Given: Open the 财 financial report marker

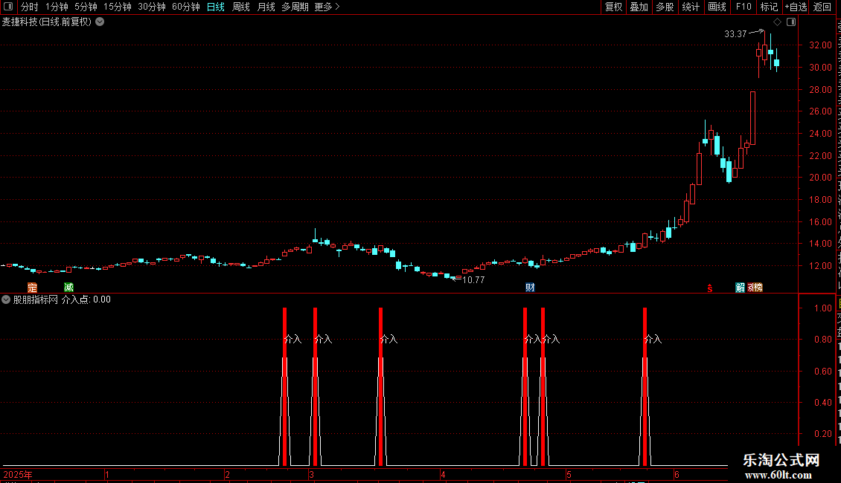Looking at the screenshot, I should click(x=530, y=288).
